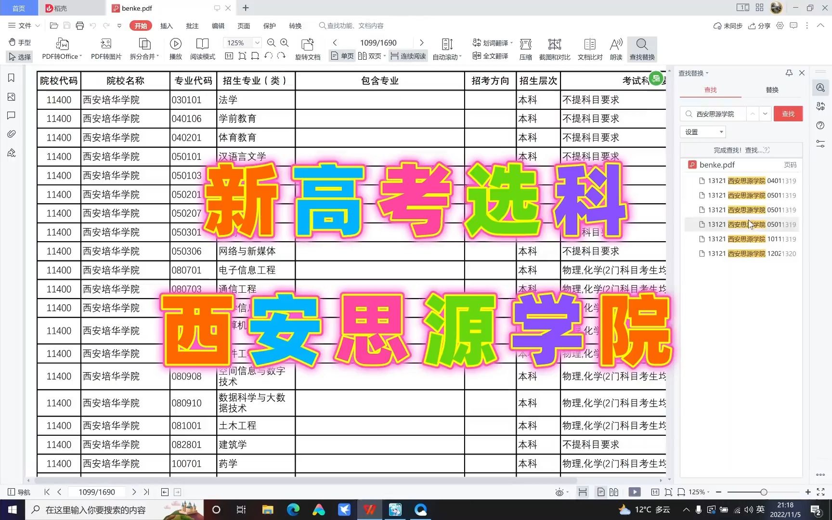Switch to the 替换 tab in search panel
The width and height of the screenshot is (832, 520).
pyautogui.click(x=772, y=90)
